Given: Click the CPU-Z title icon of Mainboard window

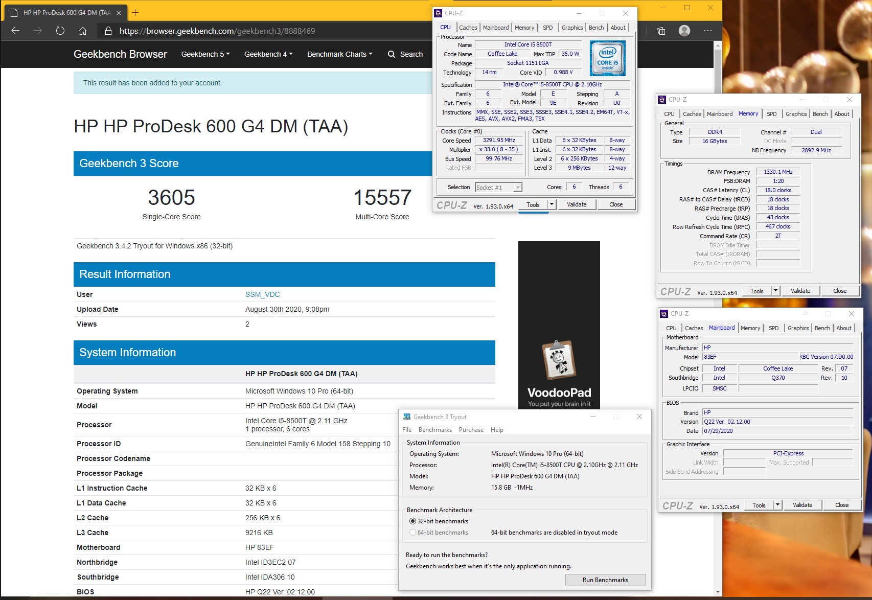Looking at the screenshot, I should (x=664, y=314).
